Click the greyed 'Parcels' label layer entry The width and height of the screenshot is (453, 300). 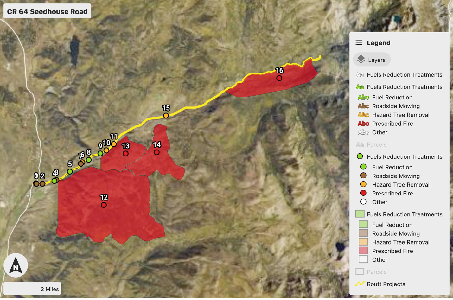(x=377, y=144)
